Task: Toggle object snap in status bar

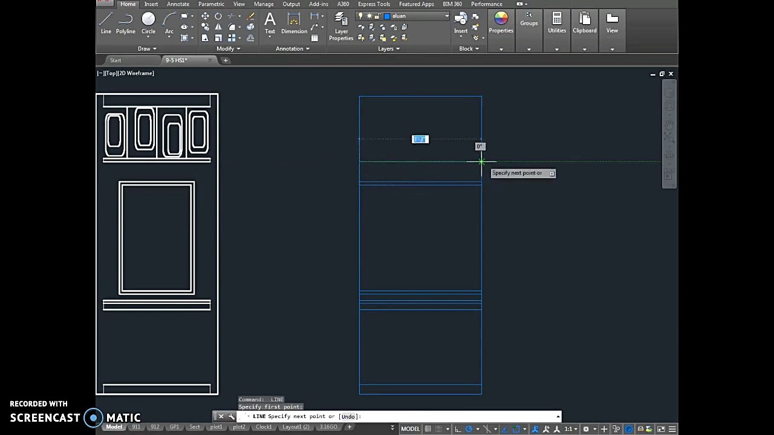Action: click(516, 429)
